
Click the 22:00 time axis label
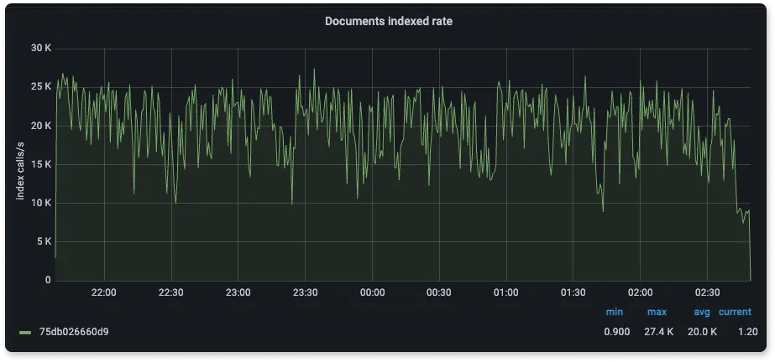tap(104, 292)
